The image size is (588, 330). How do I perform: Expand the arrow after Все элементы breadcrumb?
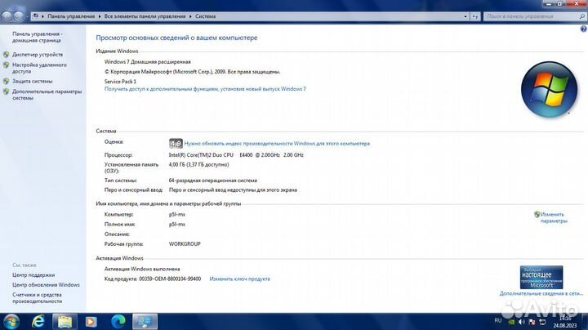point(190,16)
